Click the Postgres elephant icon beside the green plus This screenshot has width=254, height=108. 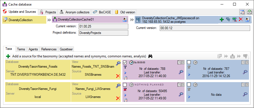pyautogui.click(x=228, y=20)
